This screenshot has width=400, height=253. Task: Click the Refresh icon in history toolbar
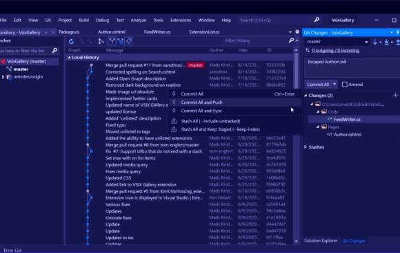tap(71, 41)
